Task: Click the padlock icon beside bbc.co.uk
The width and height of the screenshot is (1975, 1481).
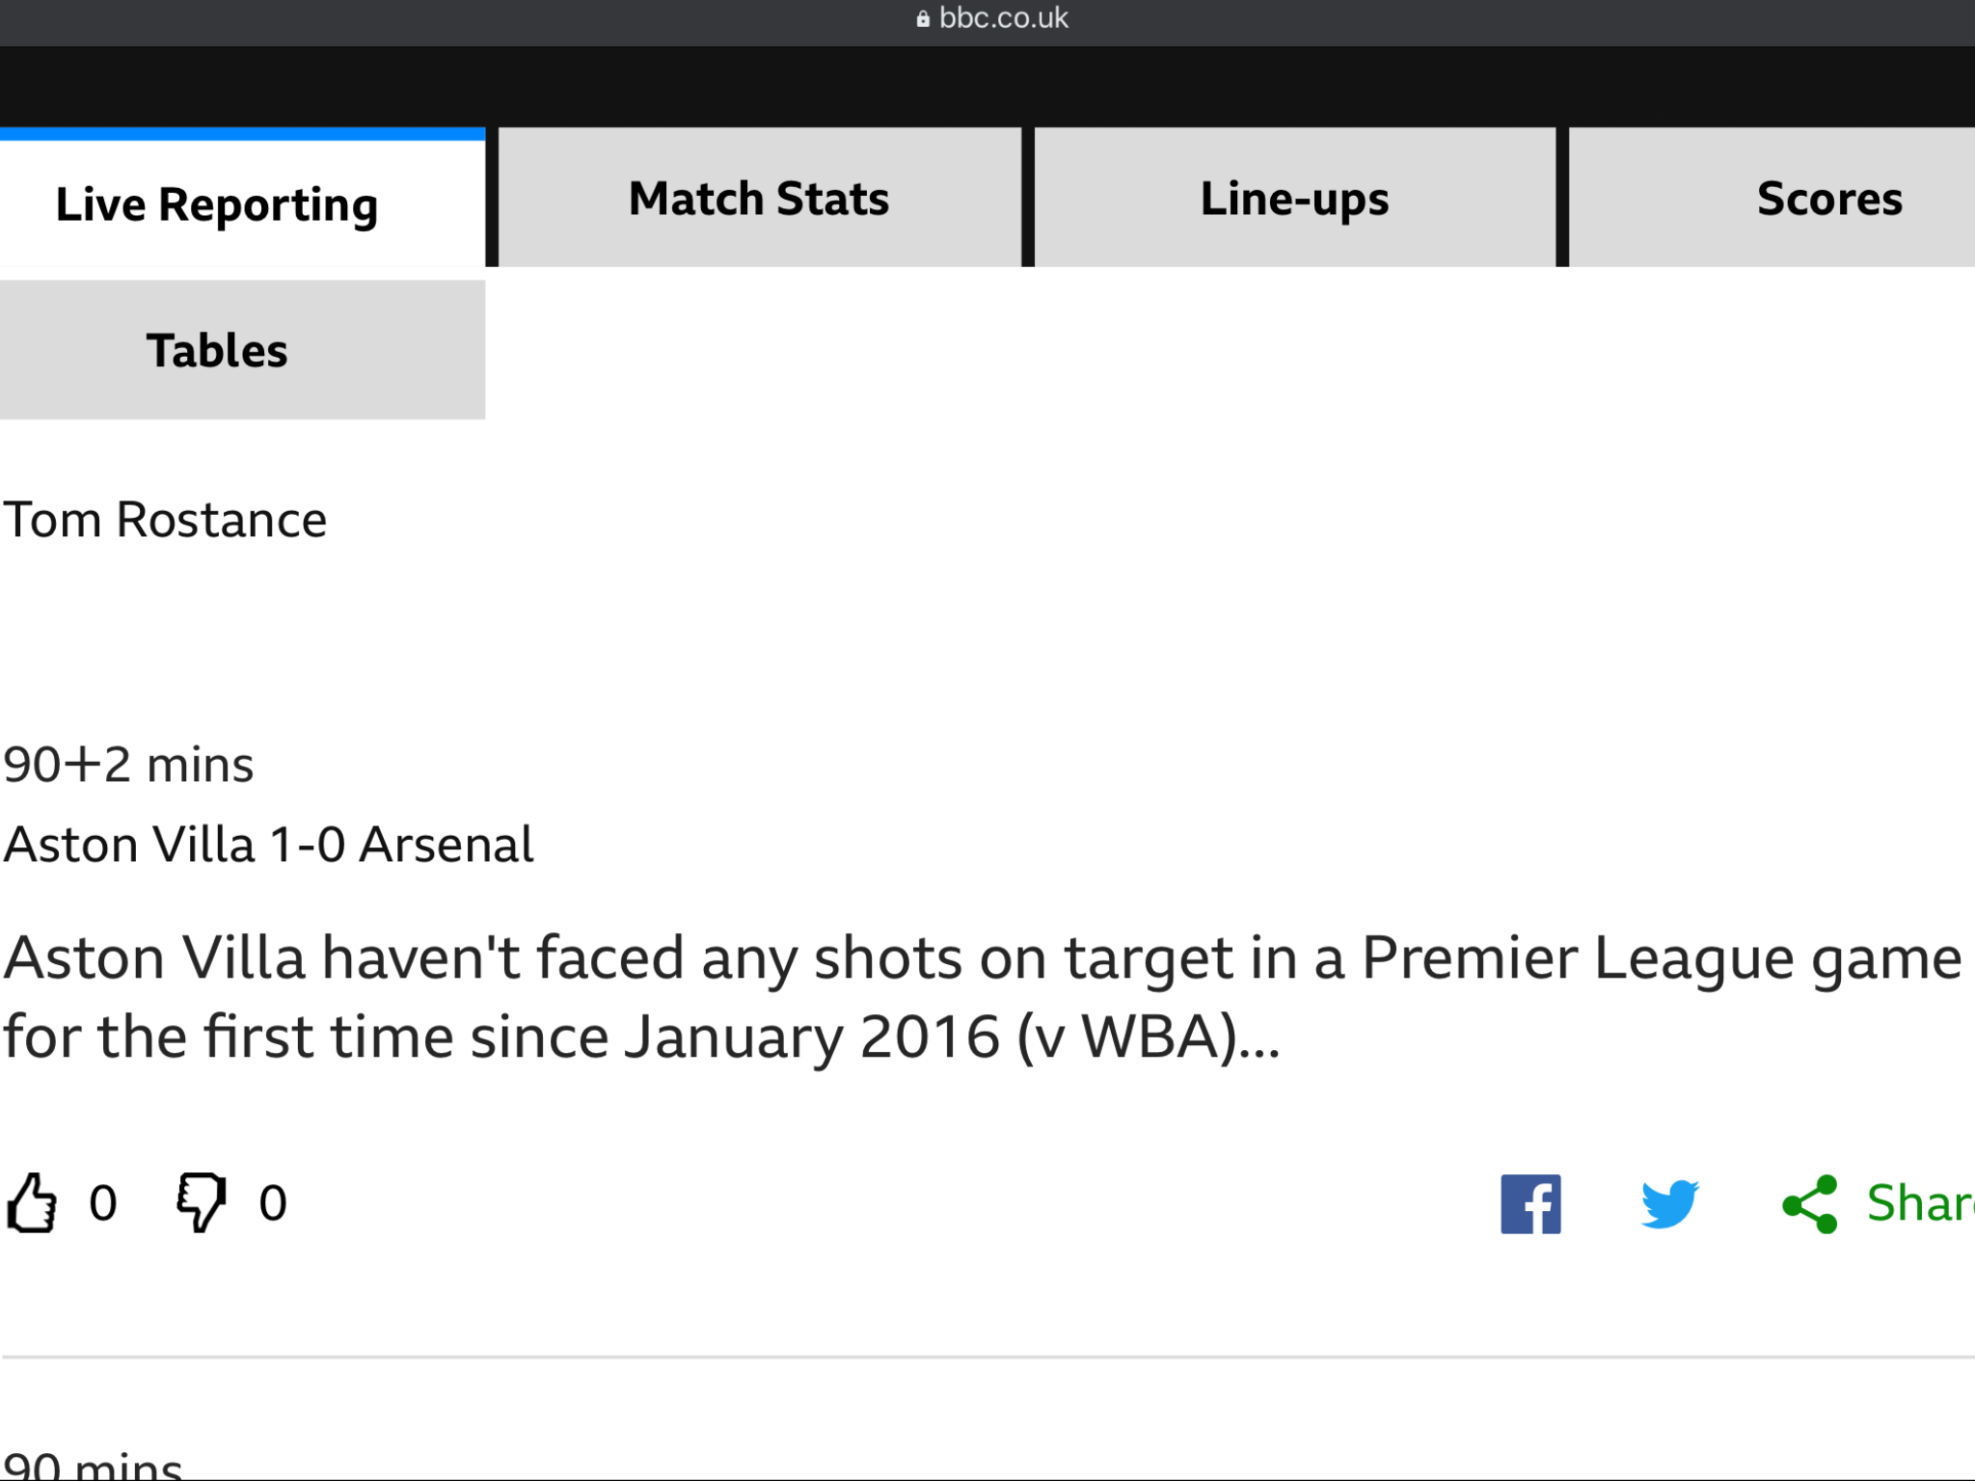Action: 923,18
